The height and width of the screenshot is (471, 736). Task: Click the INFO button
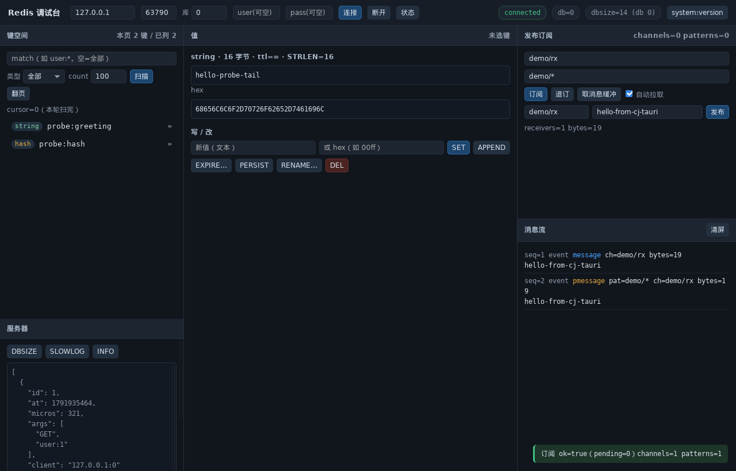tap(106, 352)
